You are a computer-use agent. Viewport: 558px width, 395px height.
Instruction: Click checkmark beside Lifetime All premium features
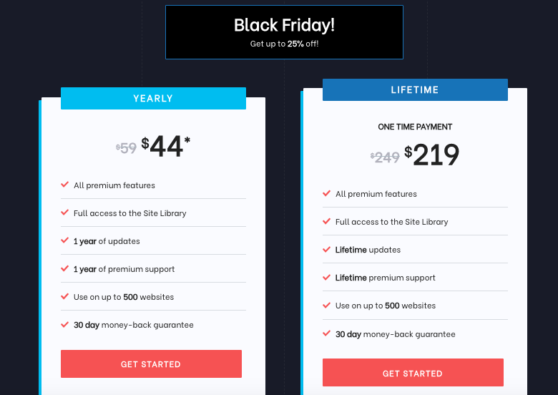click(327, 193)
